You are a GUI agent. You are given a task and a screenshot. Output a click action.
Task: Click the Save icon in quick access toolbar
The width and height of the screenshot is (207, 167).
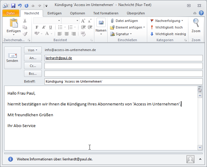13,5
